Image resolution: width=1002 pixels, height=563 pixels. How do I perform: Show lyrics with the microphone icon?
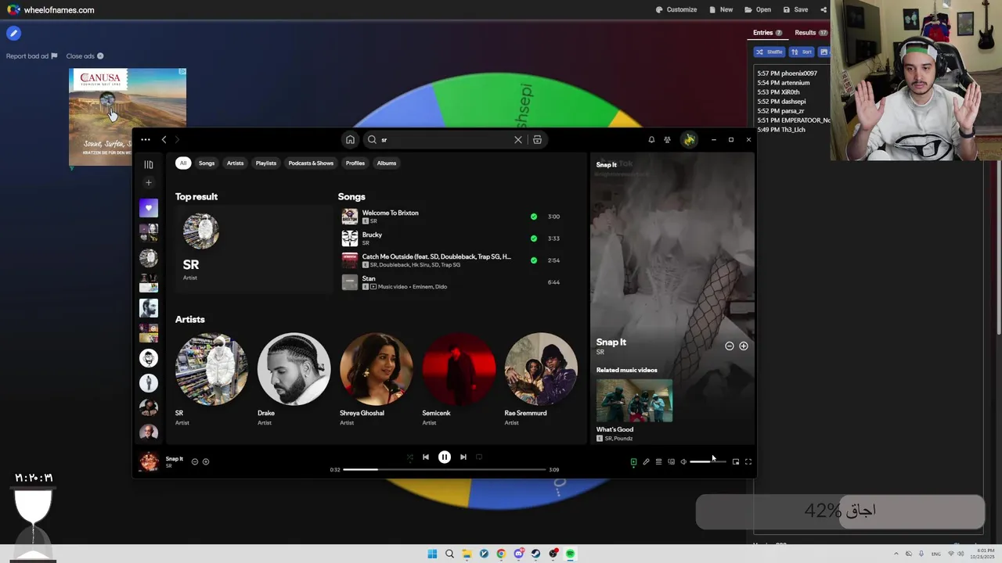click(x=646, y=462)
